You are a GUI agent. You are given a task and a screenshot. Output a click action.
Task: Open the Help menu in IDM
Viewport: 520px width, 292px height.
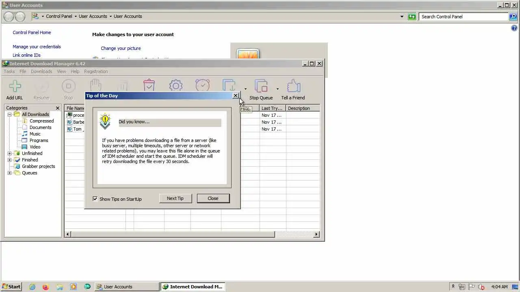(75, 71)
